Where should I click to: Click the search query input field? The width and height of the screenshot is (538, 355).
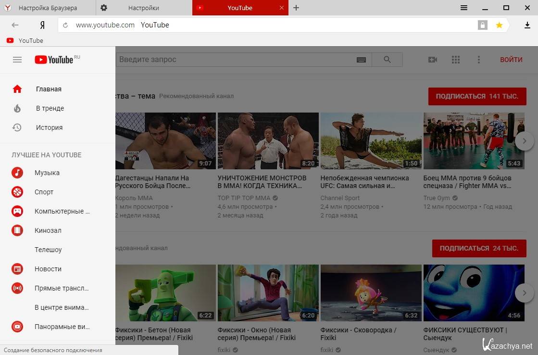click(236, 60)
